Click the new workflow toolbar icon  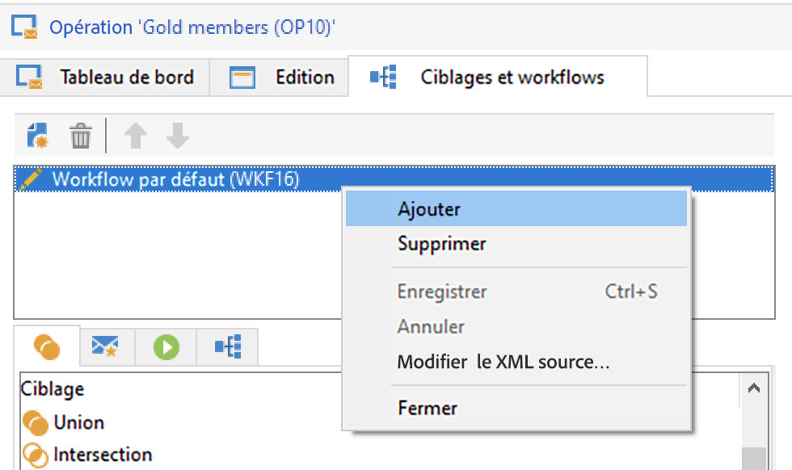point(37,136)
